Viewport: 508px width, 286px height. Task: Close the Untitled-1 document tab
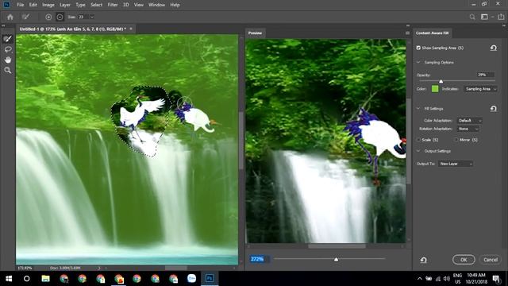[x=131, y=29]
